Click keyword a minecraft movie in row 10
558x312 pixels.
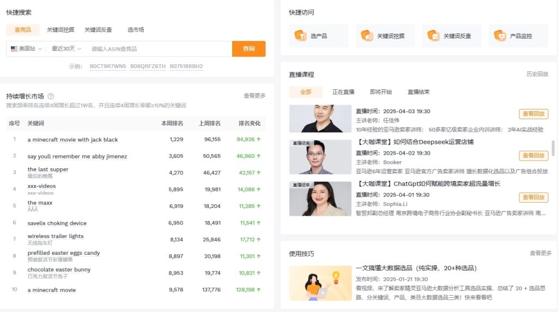(52, 290)
